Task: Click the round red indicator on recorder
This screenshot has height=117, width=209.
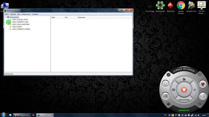Action: 200,75
